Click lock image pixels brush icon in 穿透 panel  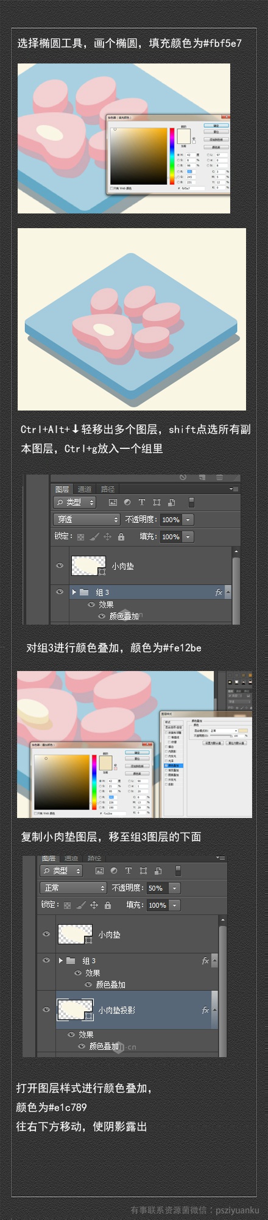(x=94, y=537)
